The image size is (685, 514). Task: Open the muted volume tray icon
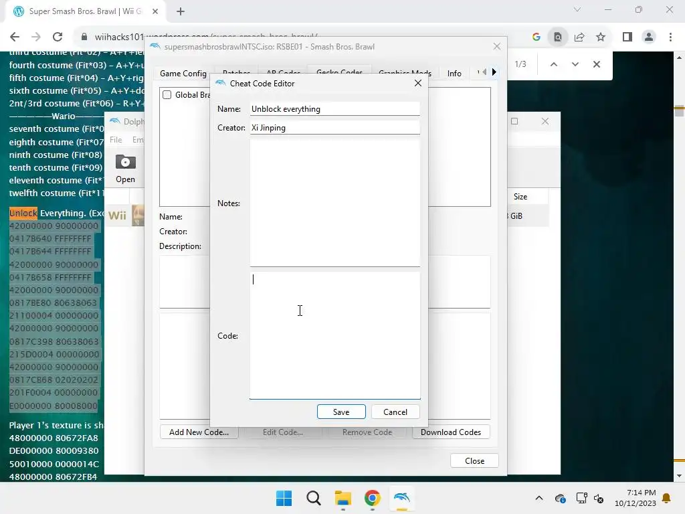599,498
